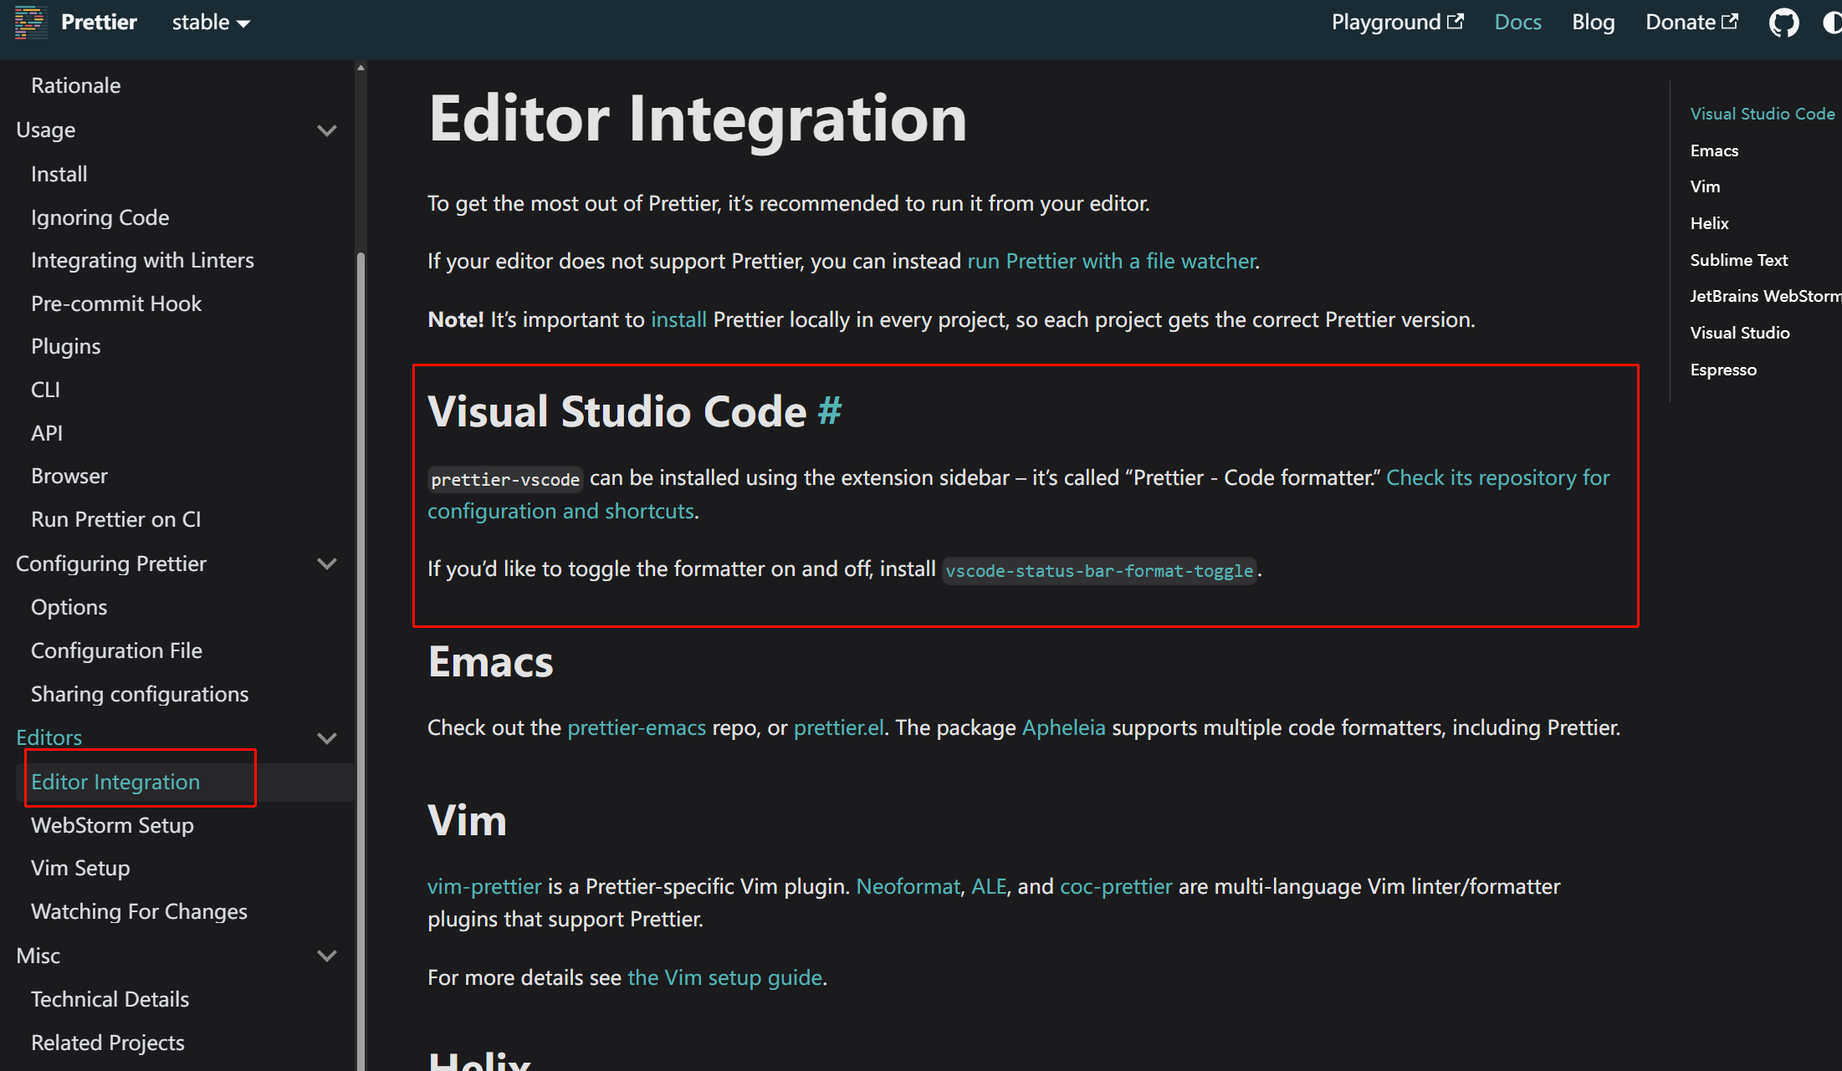The width and height of the screenshot is (1842, 1071).
Task: Follow the vscode-status-bar-format-toggle link
Action: pyautogui.click(x=1098, y=570)
